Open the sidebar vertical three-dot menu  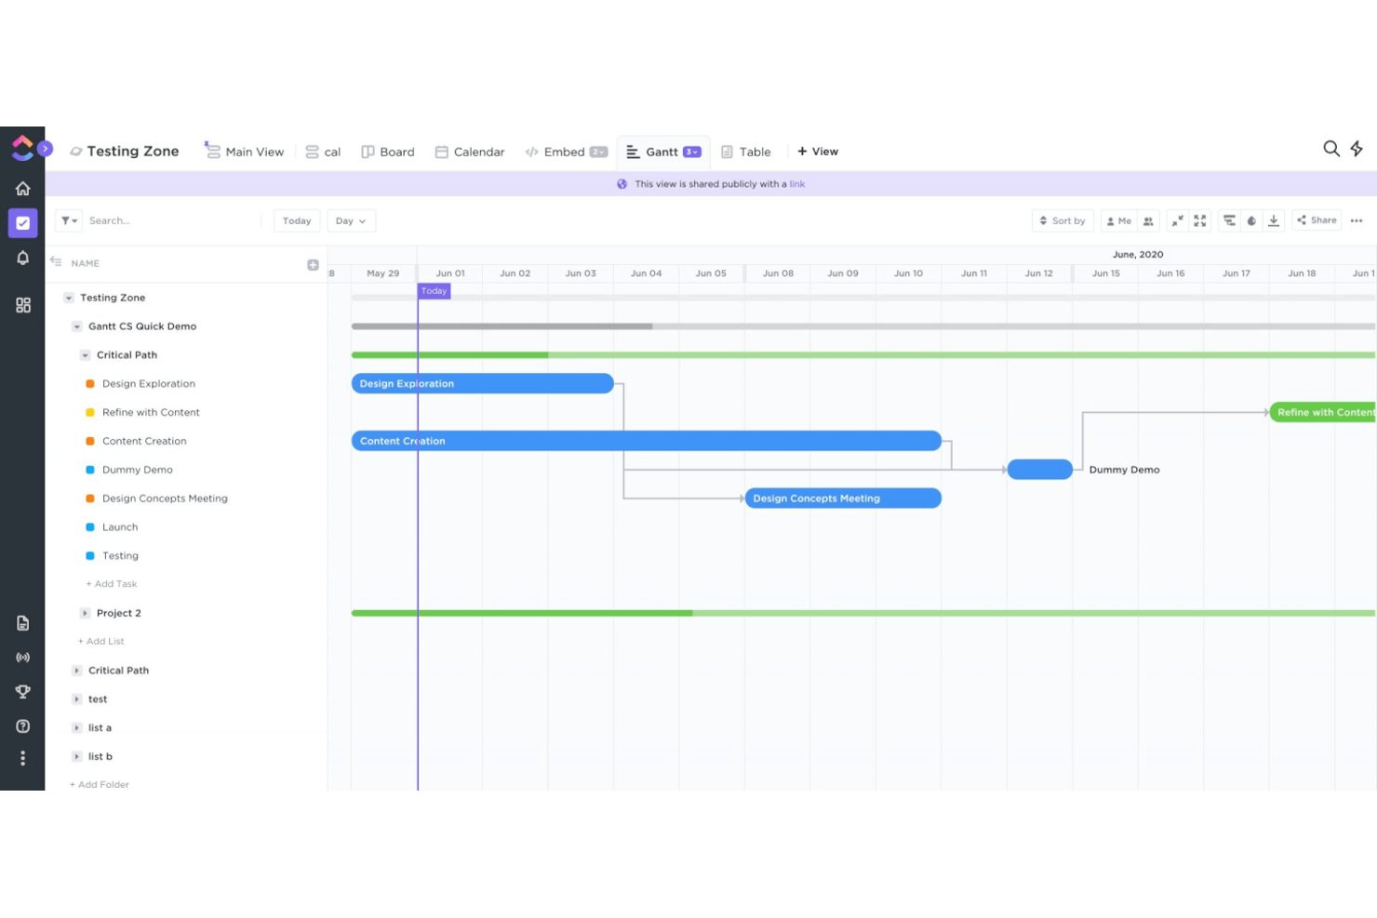click(22, 759)
